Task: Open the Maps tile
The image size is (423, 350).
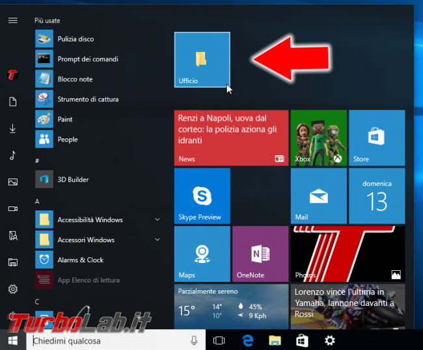Action: [x=202, y=254]
